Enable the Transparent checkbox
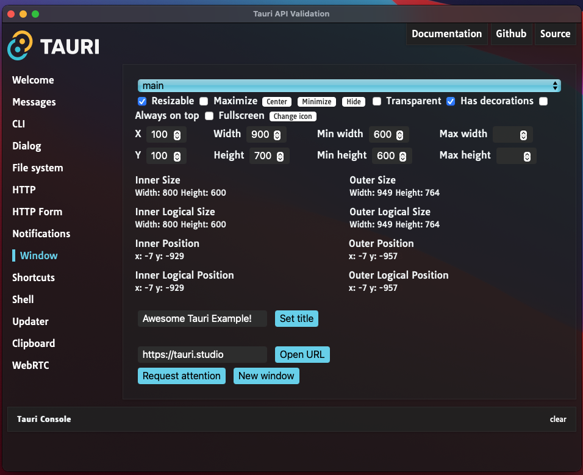Image resolution: width=583 pixels, height=475 pixels. 377,101
